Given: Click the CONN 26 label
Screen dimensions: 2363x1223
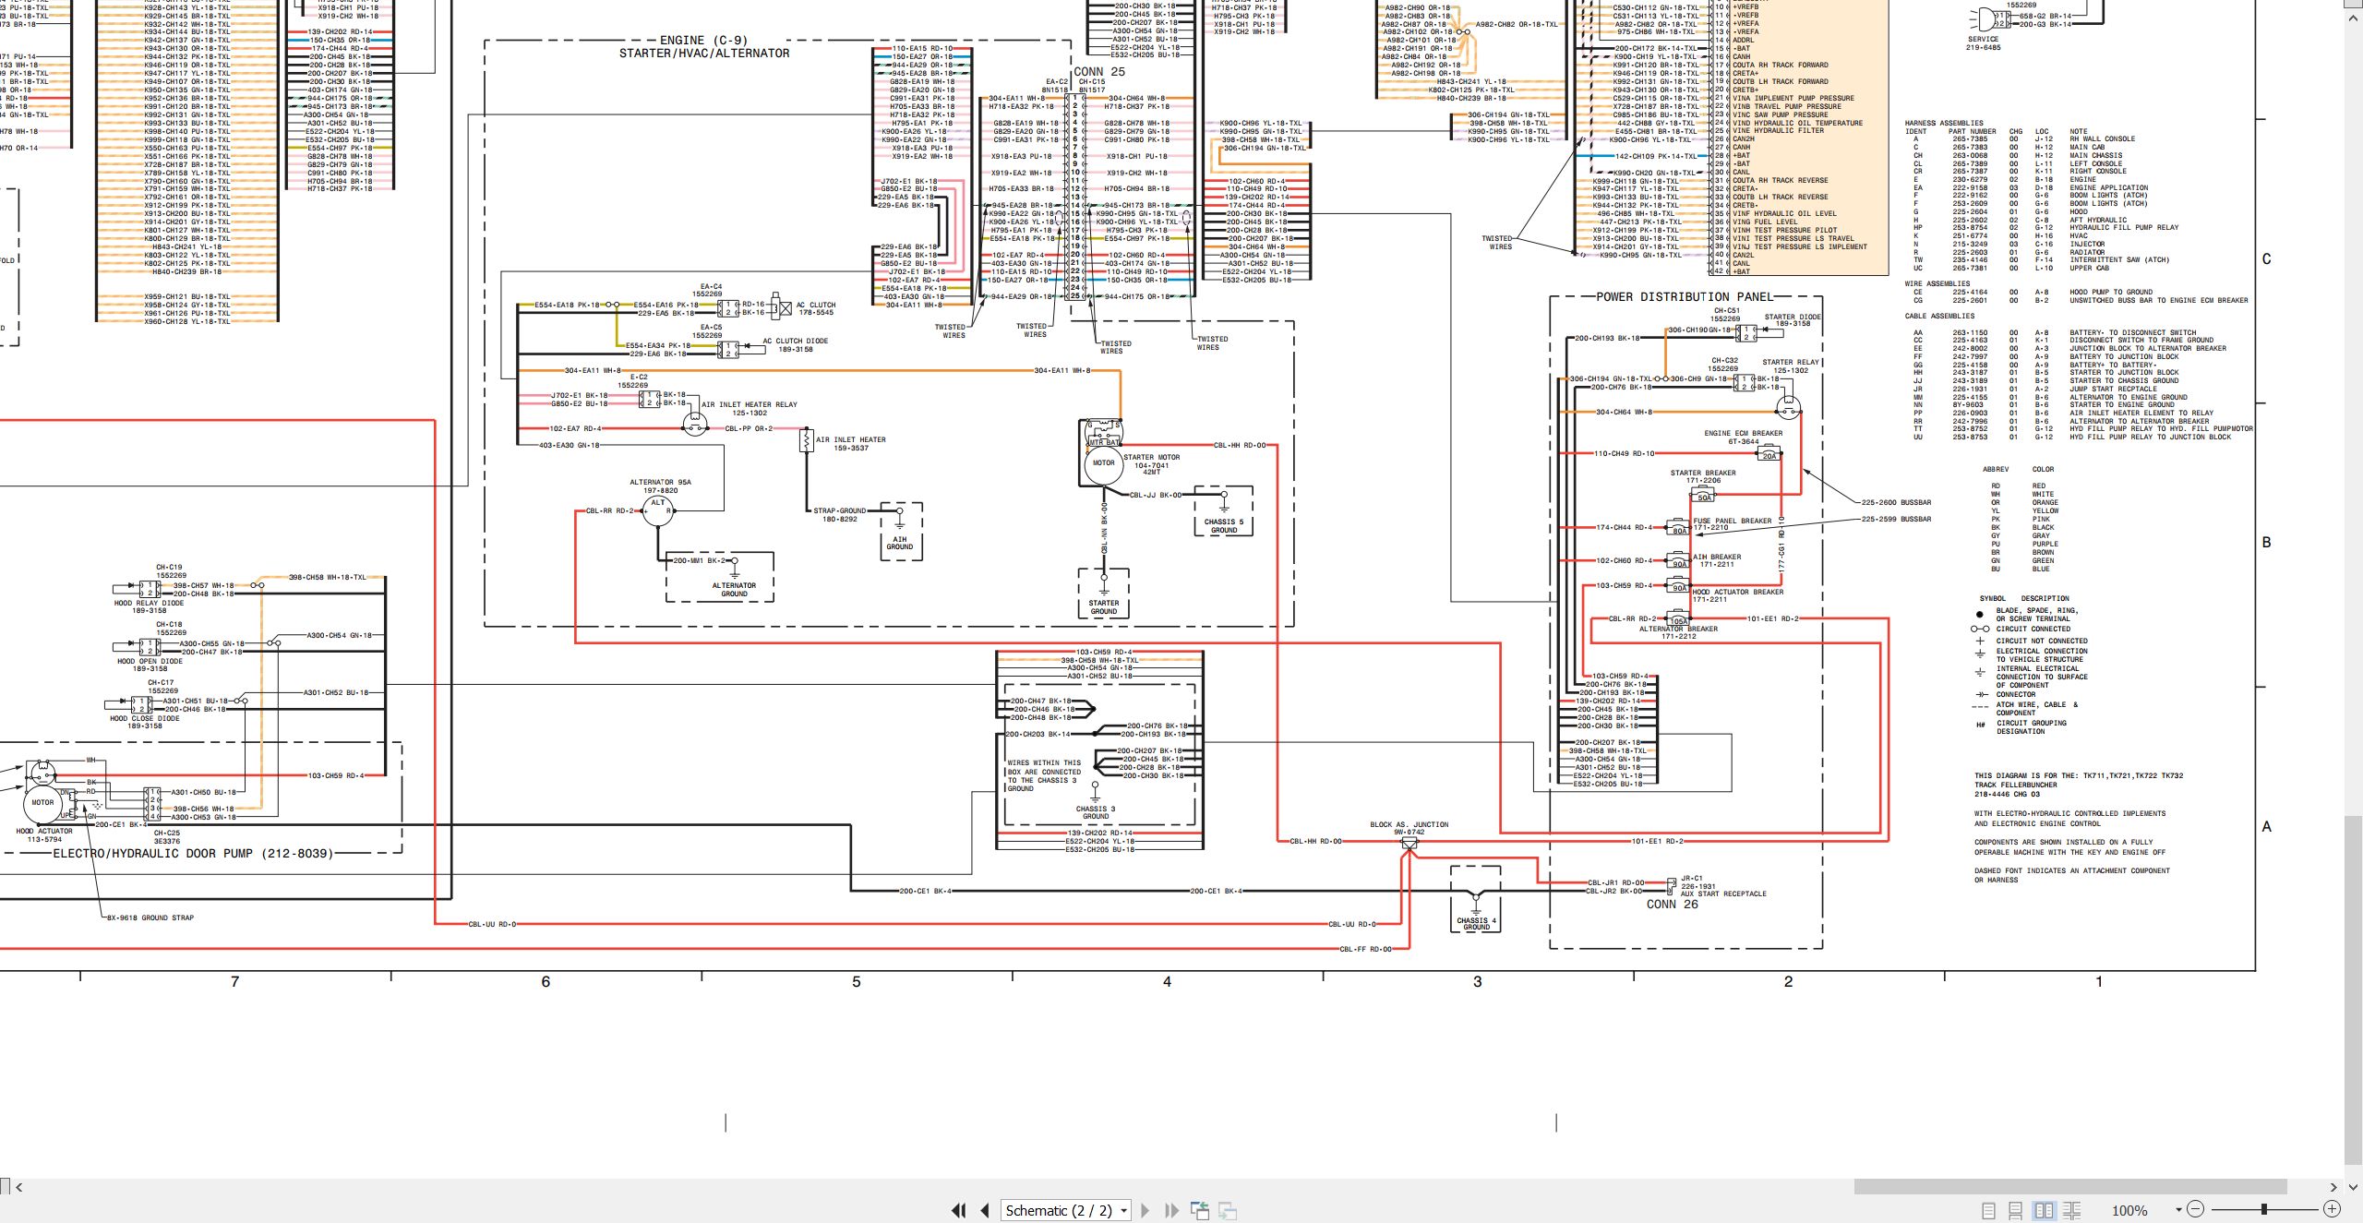Looking at the screenshot, I should pyautogui.click(x=1672, y=905).
